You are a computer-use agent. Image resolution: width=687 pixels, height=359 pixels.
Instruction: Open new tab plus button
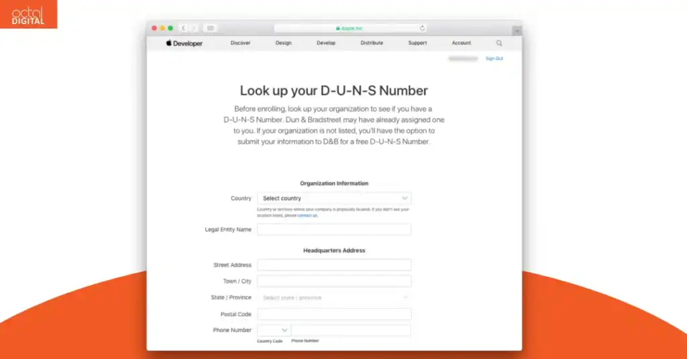tap(517, 31)
